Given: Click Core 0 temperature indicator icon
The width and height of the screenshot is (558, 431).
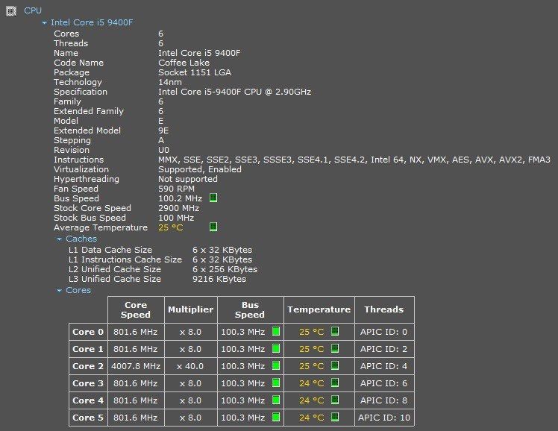Looking at the screenshot, I should 335,331.
